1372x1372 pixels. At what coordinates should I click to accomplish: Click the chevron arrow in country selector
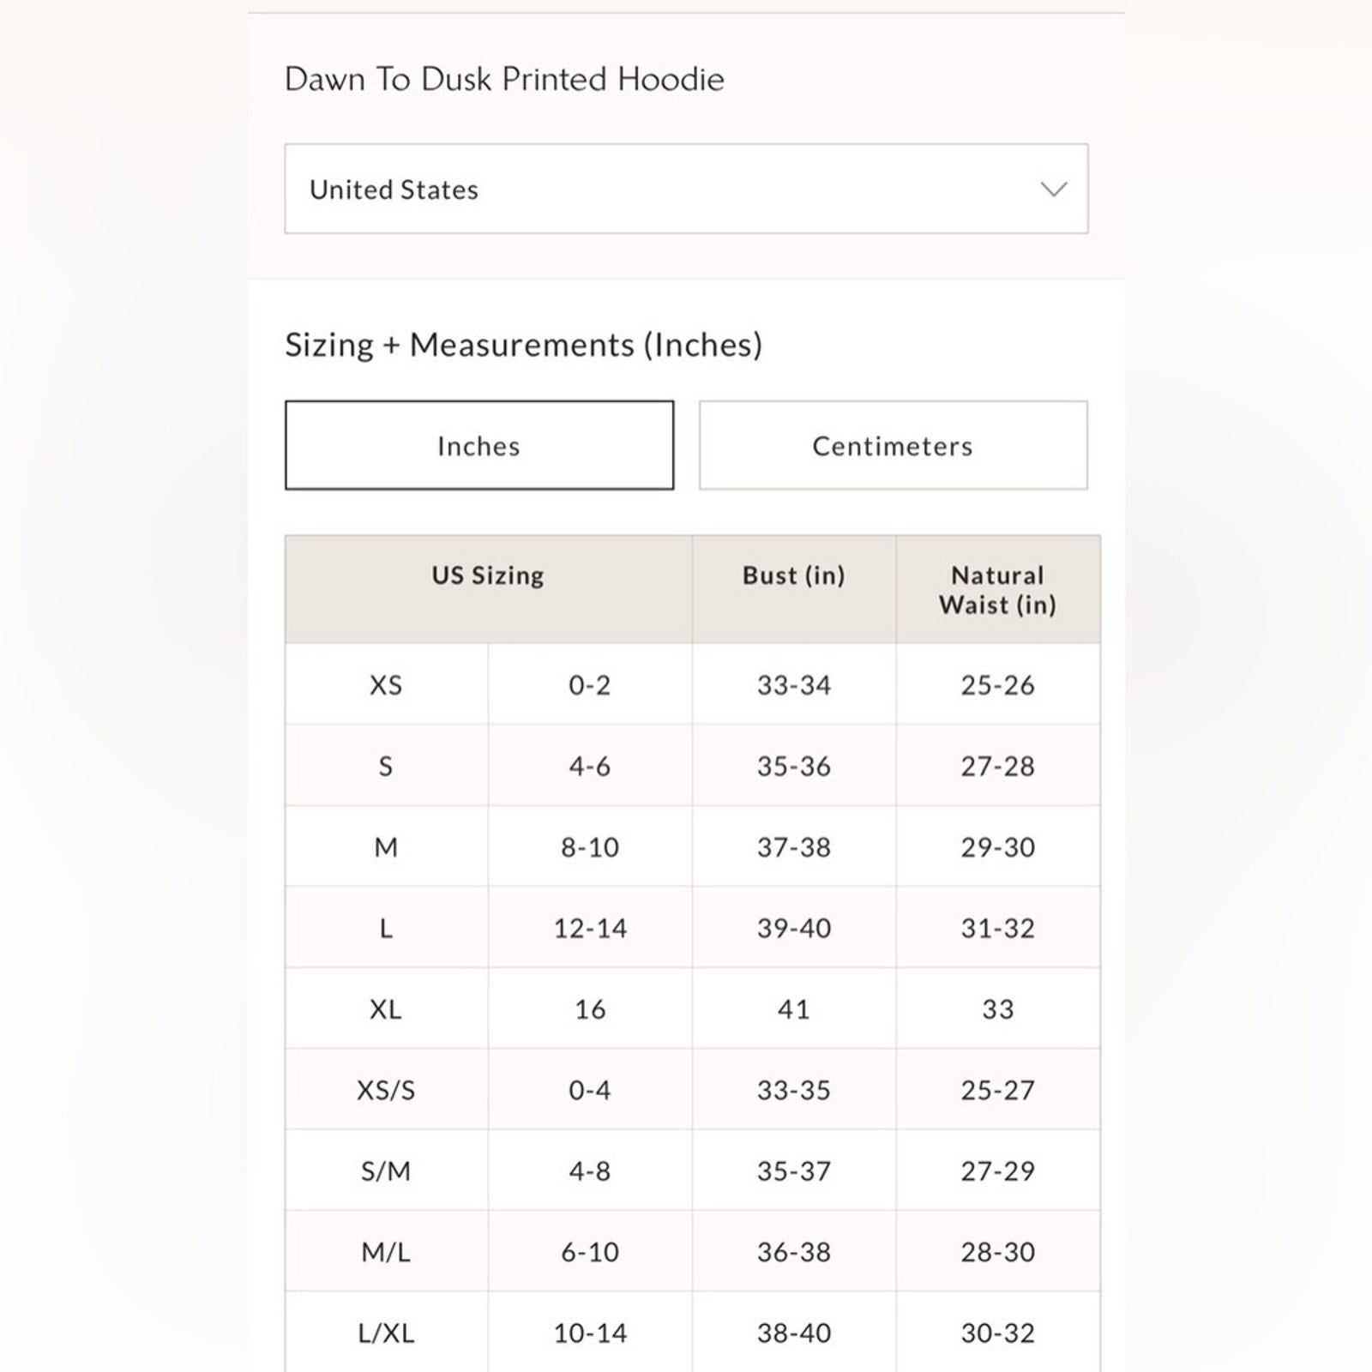pyautogui.click(x=1053, y=189)
